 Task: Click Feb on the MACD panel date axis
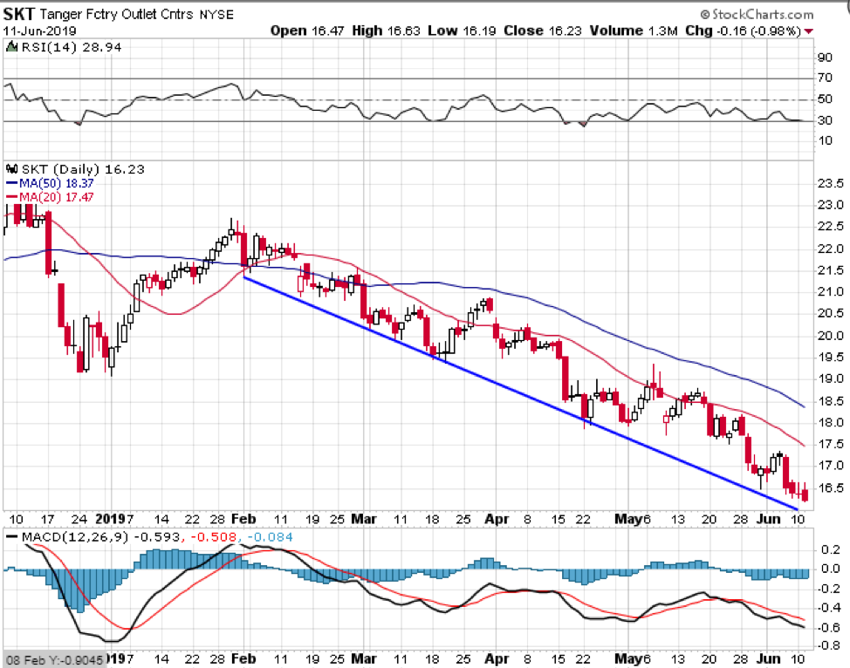click(243, 658)
